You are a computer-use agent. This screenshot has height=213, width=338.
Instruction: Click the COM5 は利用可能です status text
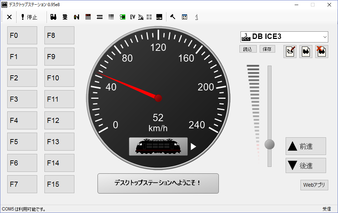tap(24, 209)
